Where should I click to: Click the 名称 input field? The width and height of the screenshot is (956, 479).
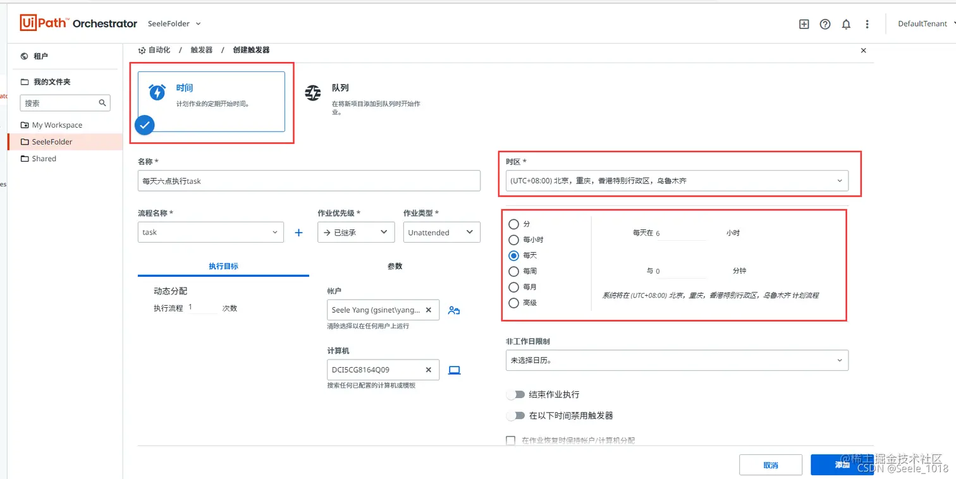coord(309,181)
